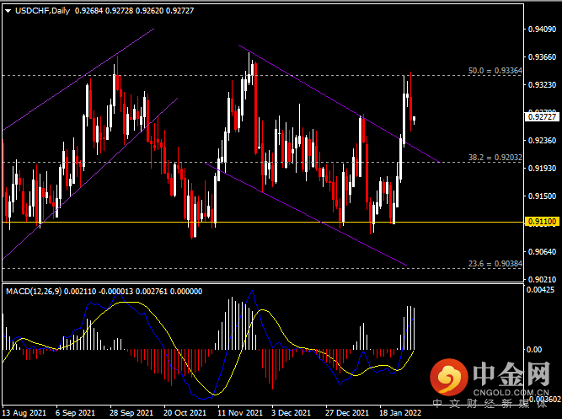Viewport: 562px width, 419px height.
Task: Click the MACD scale value 0.00425
Action: [x=540, y=289]
